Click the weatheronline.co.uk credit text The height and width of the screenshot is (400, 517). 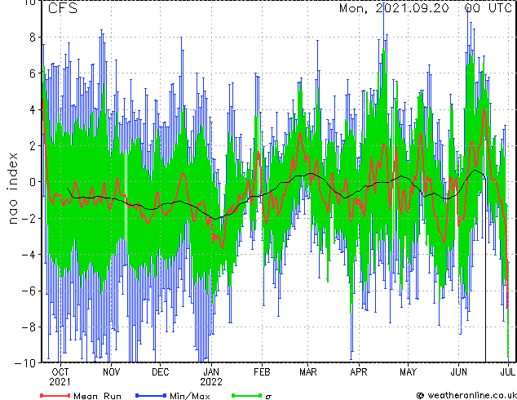[466, 395]
